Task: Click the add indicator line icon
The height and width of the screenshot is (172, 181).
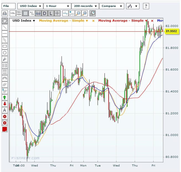Action: pos(65,13)
